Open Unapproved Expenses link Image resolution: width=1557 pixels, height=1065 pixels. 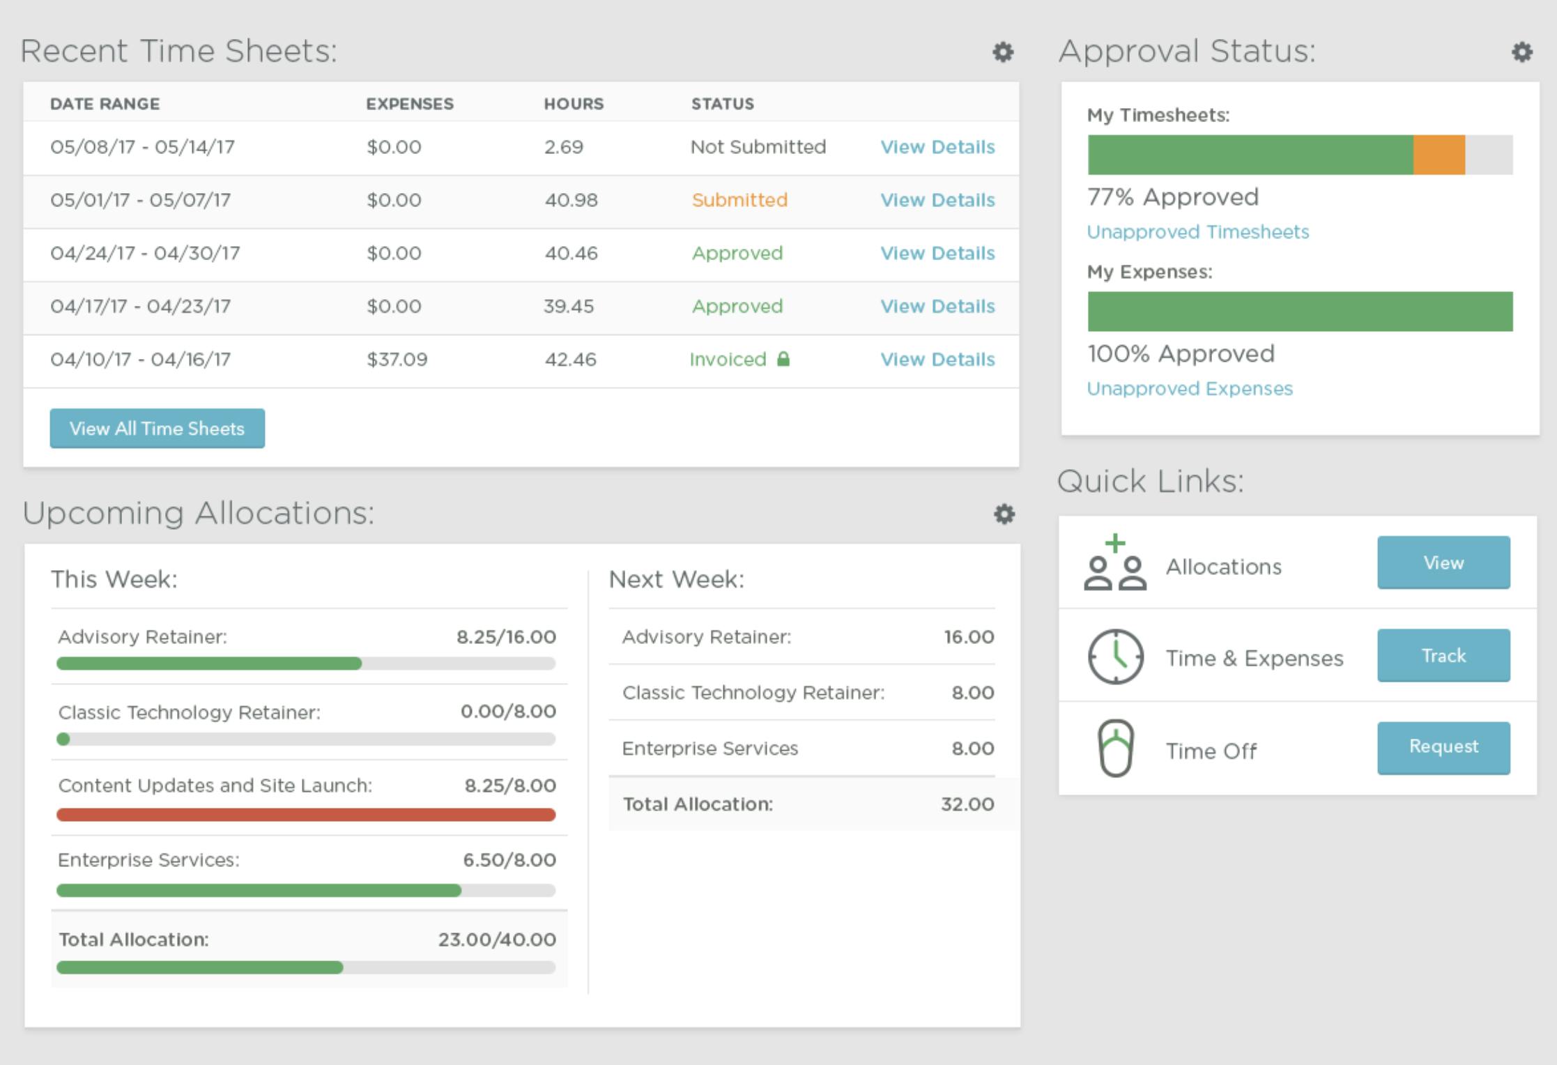[1190, 388]
